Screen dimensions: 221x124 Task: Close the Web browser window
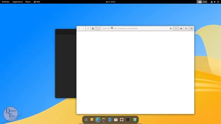click(192, 29)
